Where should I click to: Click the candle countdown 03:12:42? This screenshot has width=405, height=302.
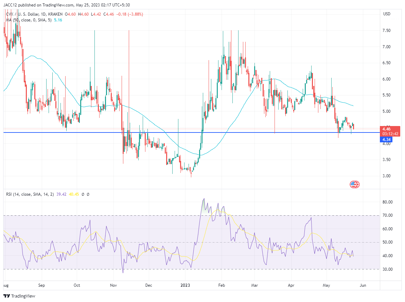(x=390, y=134)
